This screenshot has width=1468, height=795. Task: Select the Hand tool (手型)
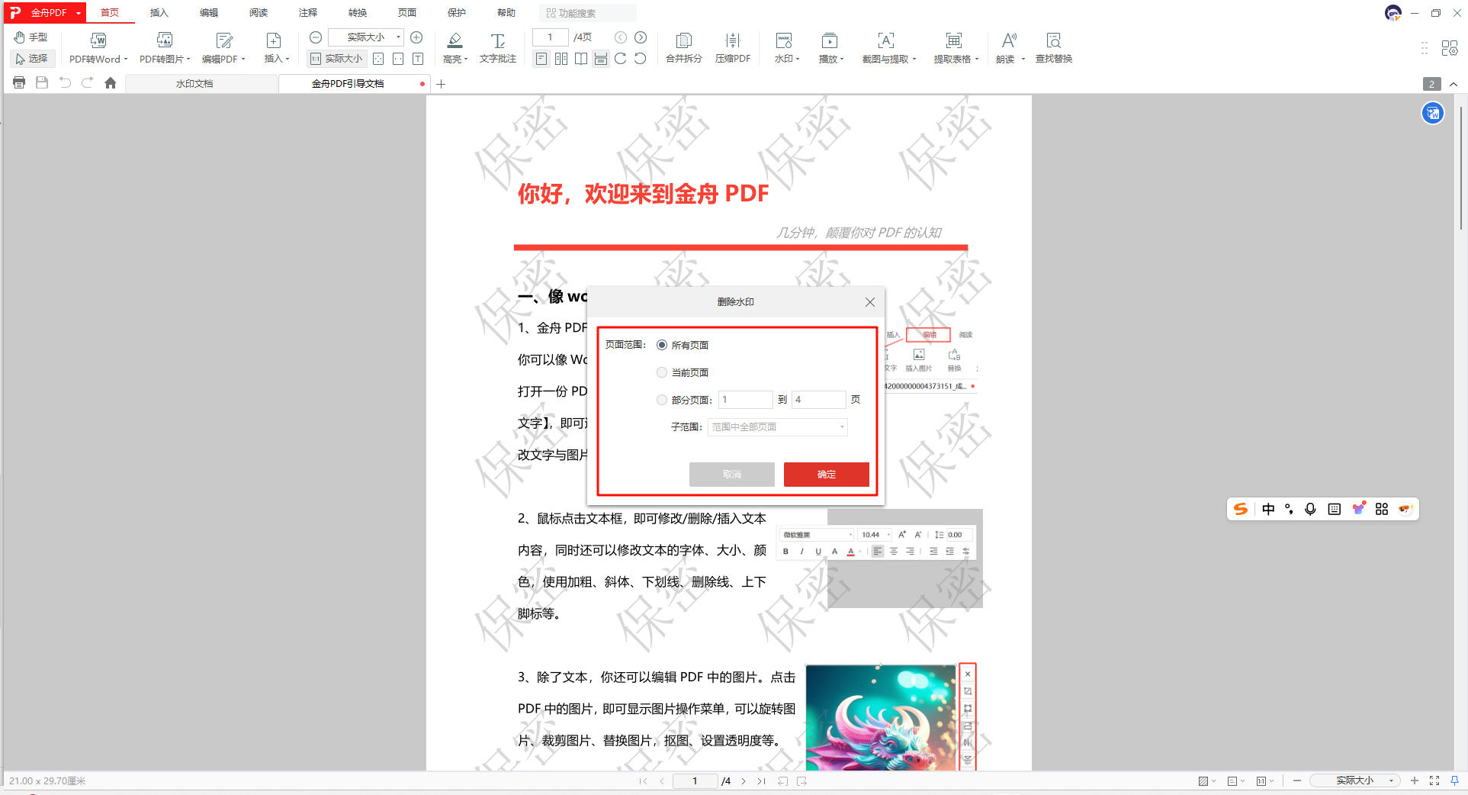click(x=31, y=37)
